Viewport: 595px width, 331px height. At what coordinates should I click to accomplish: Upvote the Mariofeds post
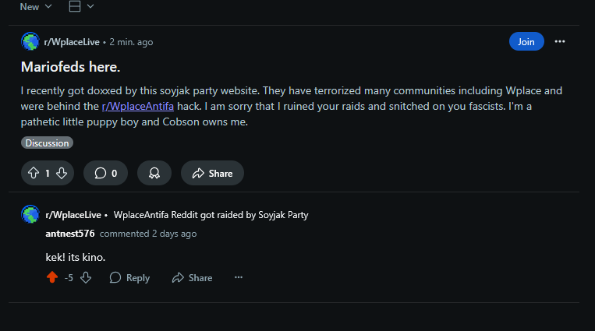tap(33, 173)
